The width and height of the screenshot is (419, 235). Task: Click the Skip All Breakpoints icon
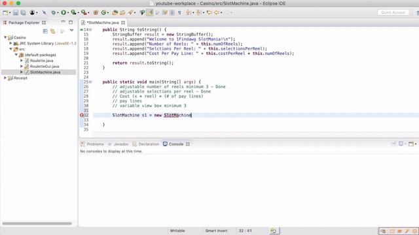(x=44, y=12)
